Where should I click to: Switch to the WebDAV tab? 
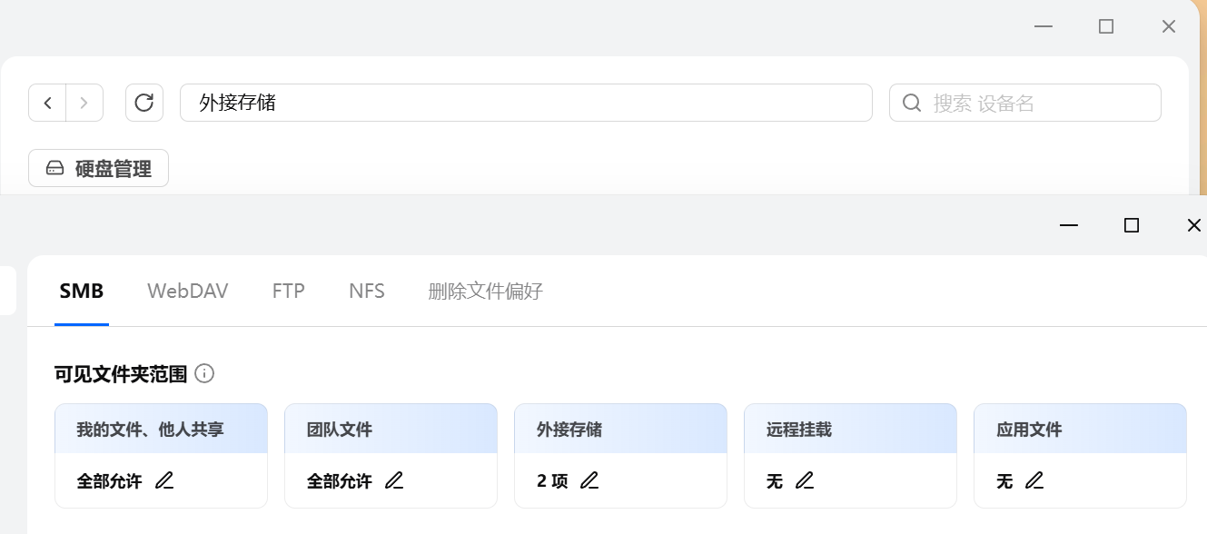187,291
